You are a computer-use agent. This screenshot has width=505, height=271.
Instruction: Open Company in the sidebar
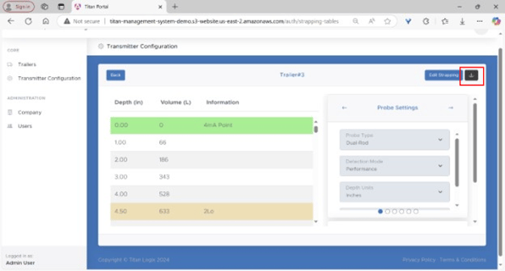pyautogui.click(x=29, y=112)
